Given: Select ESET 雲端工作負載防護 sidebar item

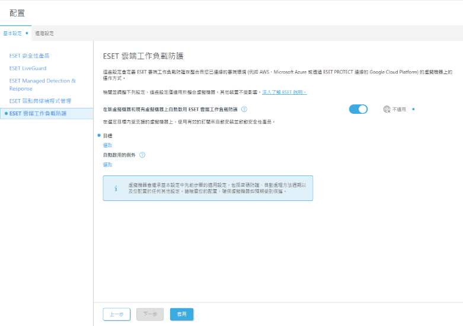Looking at the screenshot, I should (x=47, y=113).
